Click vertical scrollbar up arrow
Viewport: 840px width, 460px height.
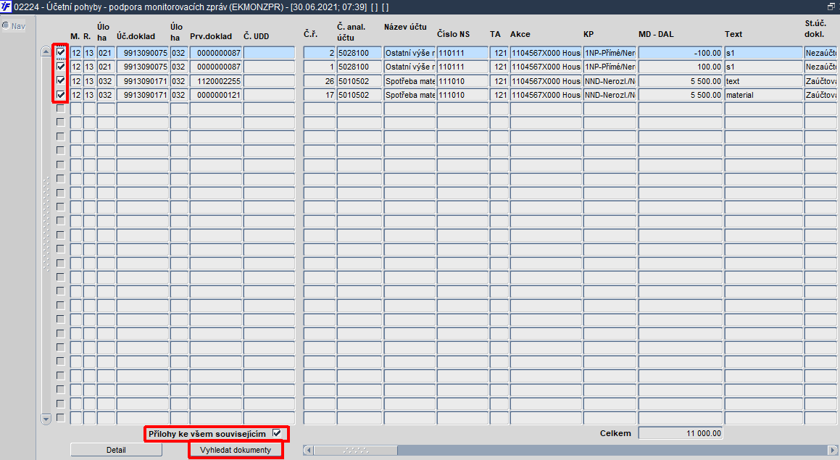46,51
